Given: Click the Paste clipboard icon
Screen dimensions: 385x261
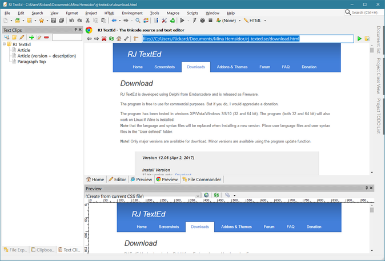Looking at the screenshot, I should tap(103, 21).
